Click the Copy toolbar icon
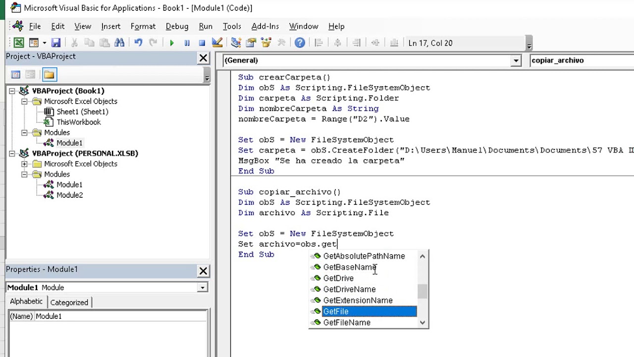 pyautogui.click(x=89, y=43)
